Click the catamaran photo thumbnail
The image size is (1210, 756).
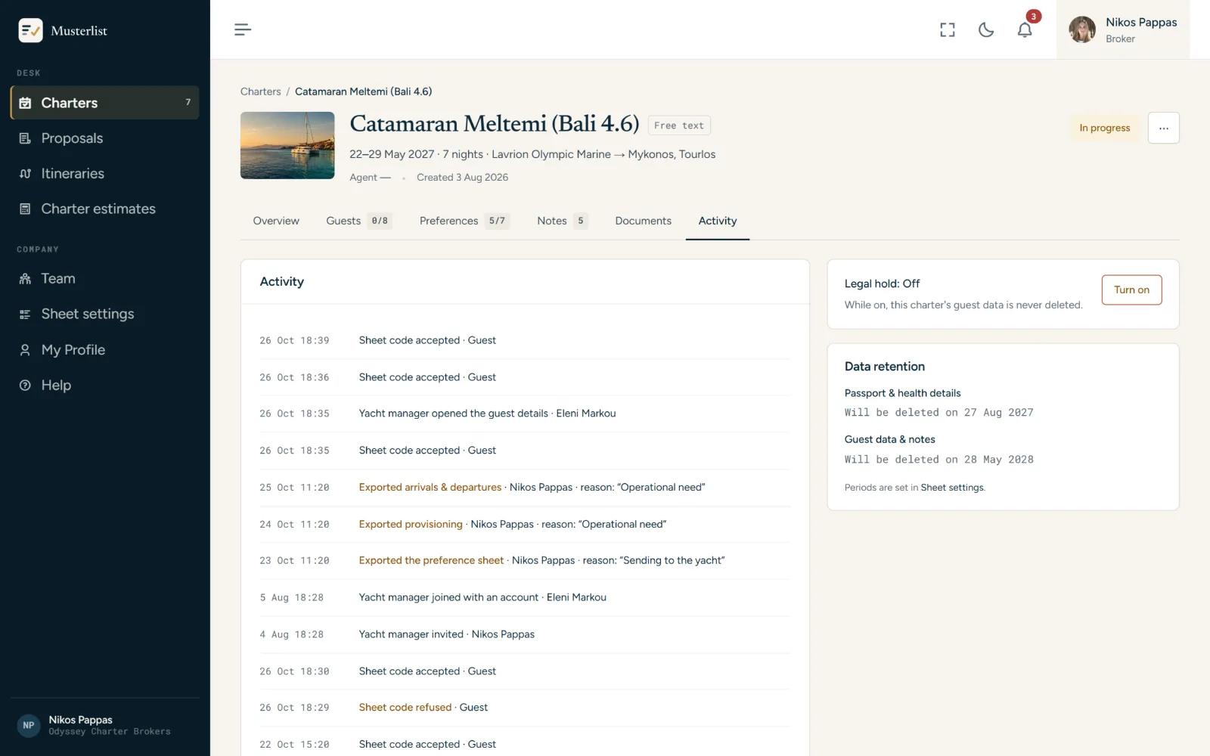click(x=287, y=145)
